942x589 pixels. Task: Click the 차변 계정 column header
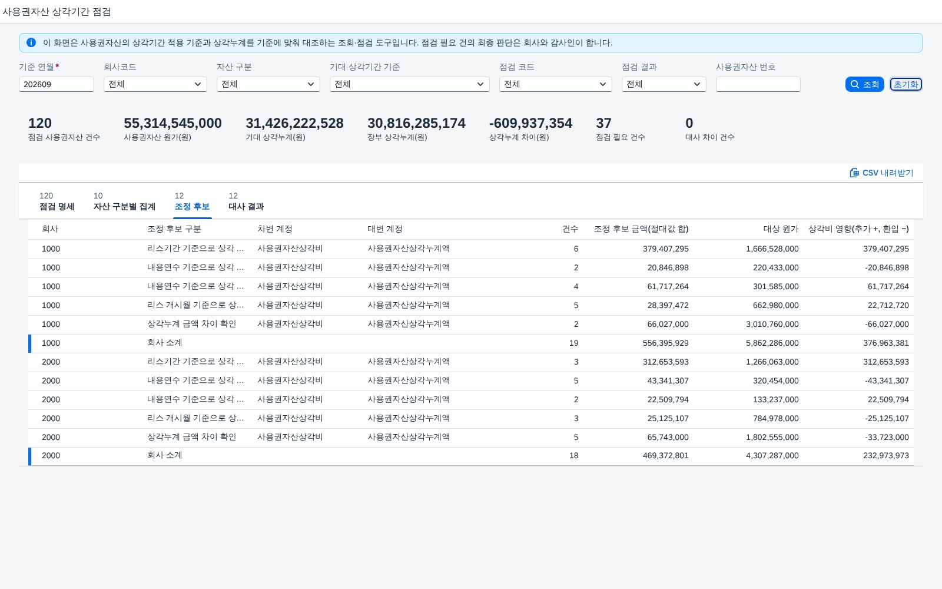click(x=275, y=229)
